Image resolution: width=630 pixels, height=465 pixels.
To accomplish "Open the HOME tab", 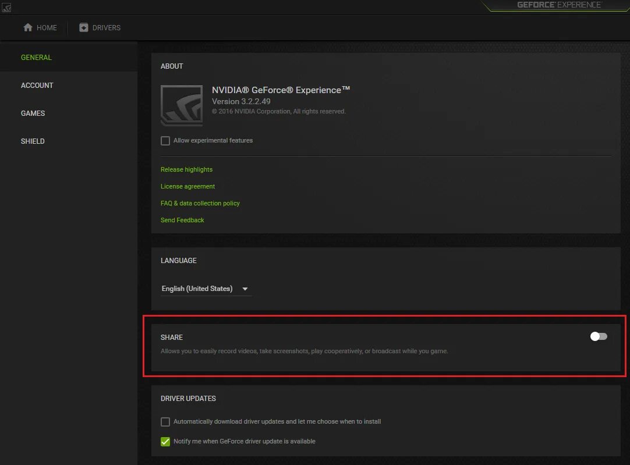I will point(40,28).
